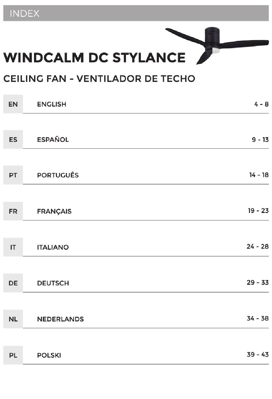Click the FR language code box
The height and width of the screenshot is (399, 272).
click(x=13, y=211)
